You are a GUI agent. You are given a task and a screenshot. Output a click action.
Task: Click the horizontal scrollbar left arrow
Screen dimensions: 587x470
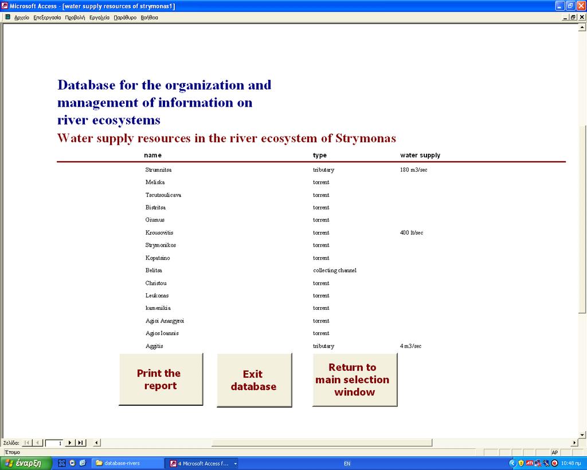pos(96,442)
